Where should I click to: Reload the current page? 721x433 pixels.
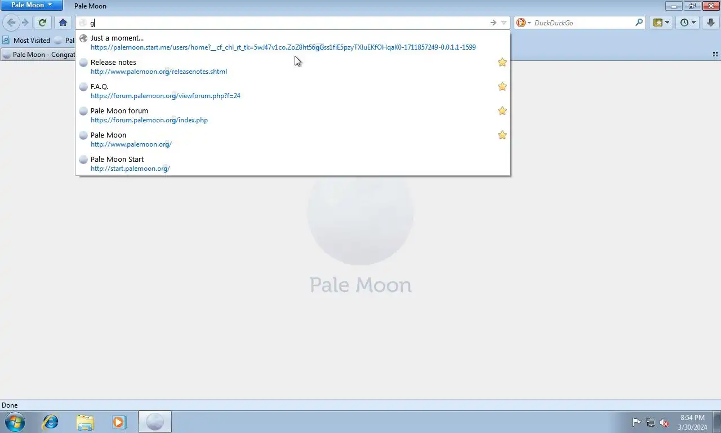tap(42, 23)
